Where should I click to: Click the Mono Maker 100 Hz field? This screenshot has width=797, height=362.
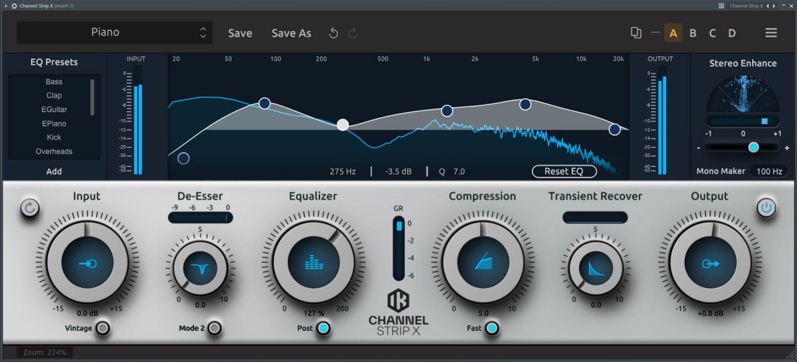[770, 171]
